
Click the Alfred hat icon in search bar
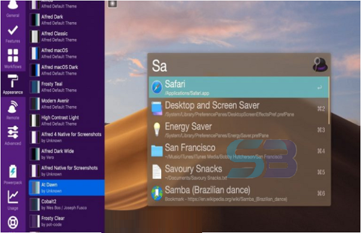[320, 65]
